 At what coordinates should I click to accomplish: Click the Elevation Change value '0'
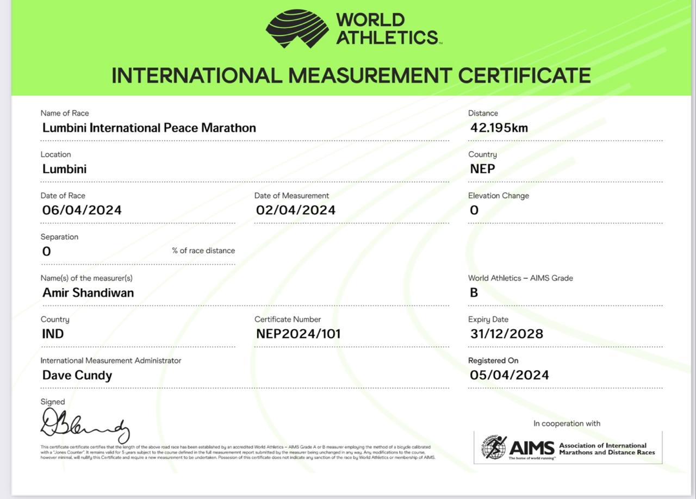pos(474,210)
